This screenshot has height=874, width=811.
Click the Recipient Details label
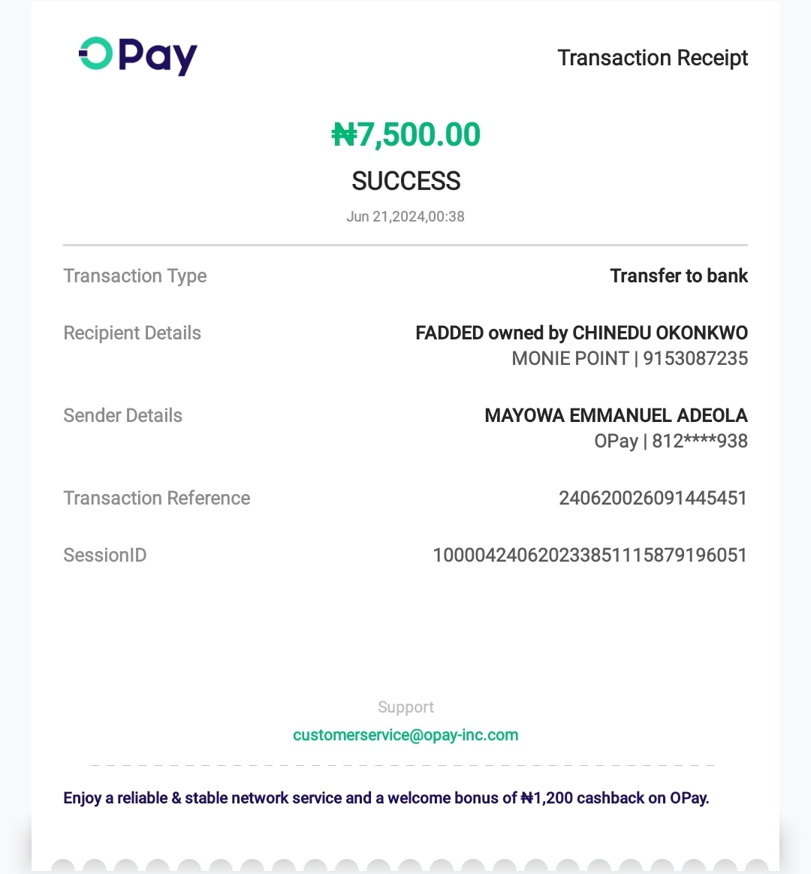[132, 333]
